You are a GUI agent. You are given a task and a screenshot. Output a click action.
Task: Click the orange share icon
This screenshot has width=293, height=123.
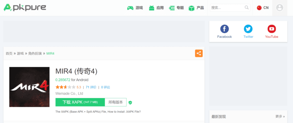pyautogui.click(x=199, y=53)
